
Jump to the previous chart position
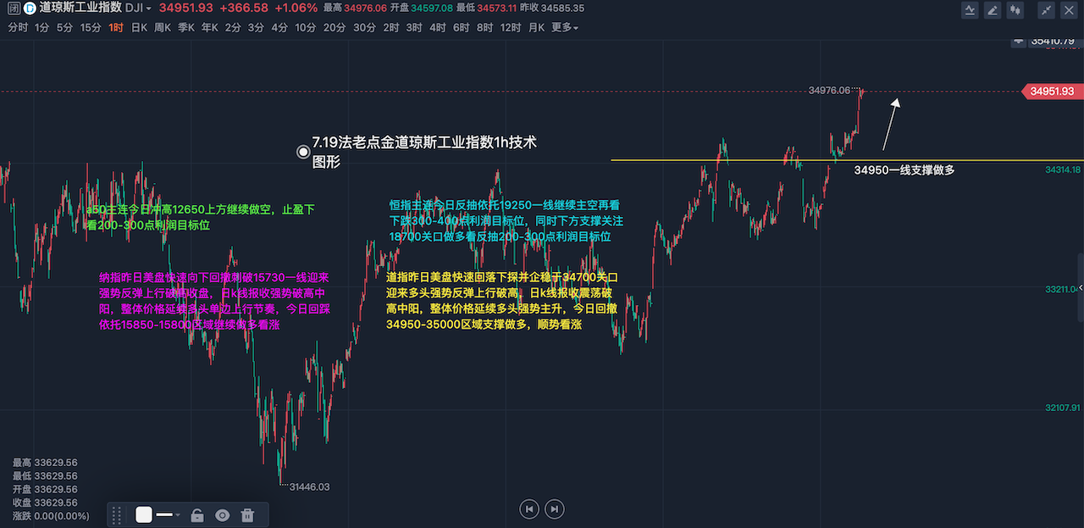coord(529,509)
